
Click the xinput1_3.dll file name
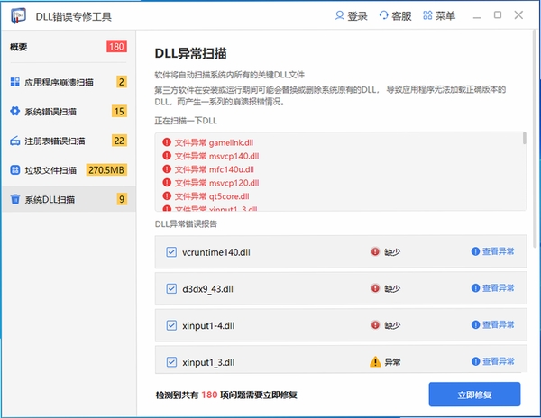[208, 362]
